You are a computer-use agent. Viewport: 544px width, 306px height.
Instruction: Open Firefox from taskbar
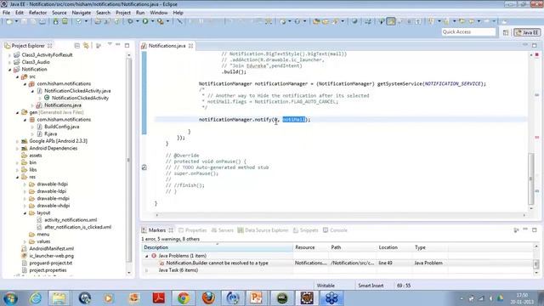pos(208,298)
